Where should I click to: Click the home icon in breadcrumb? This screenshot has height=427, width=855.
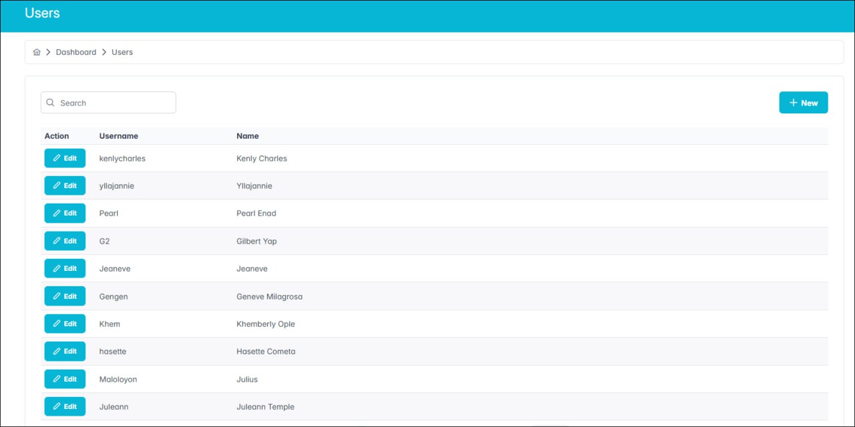37,52
